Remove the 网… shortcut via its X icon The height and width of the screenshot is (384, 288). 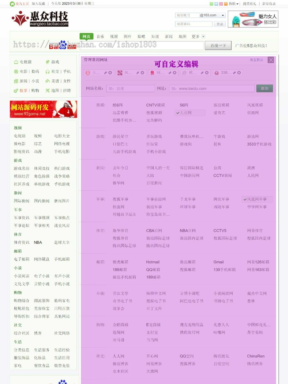click(x=175, y=73)
